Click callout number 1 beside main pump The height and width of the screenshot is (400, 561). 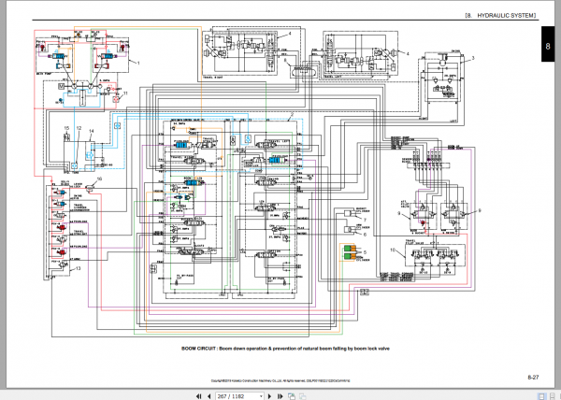138,63
